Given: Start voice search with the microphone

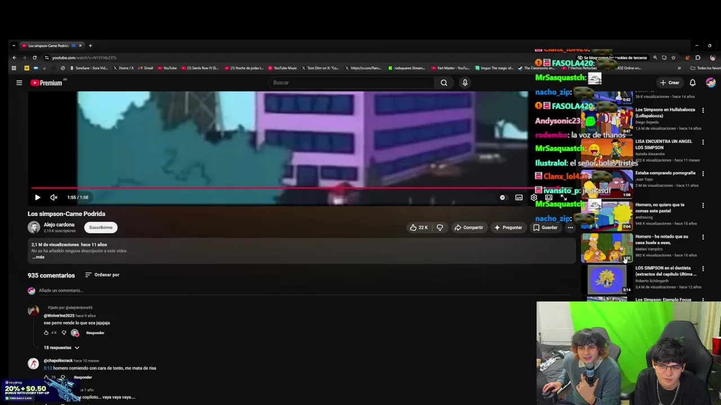Looking at the screenshot, I should click(465, 83).
